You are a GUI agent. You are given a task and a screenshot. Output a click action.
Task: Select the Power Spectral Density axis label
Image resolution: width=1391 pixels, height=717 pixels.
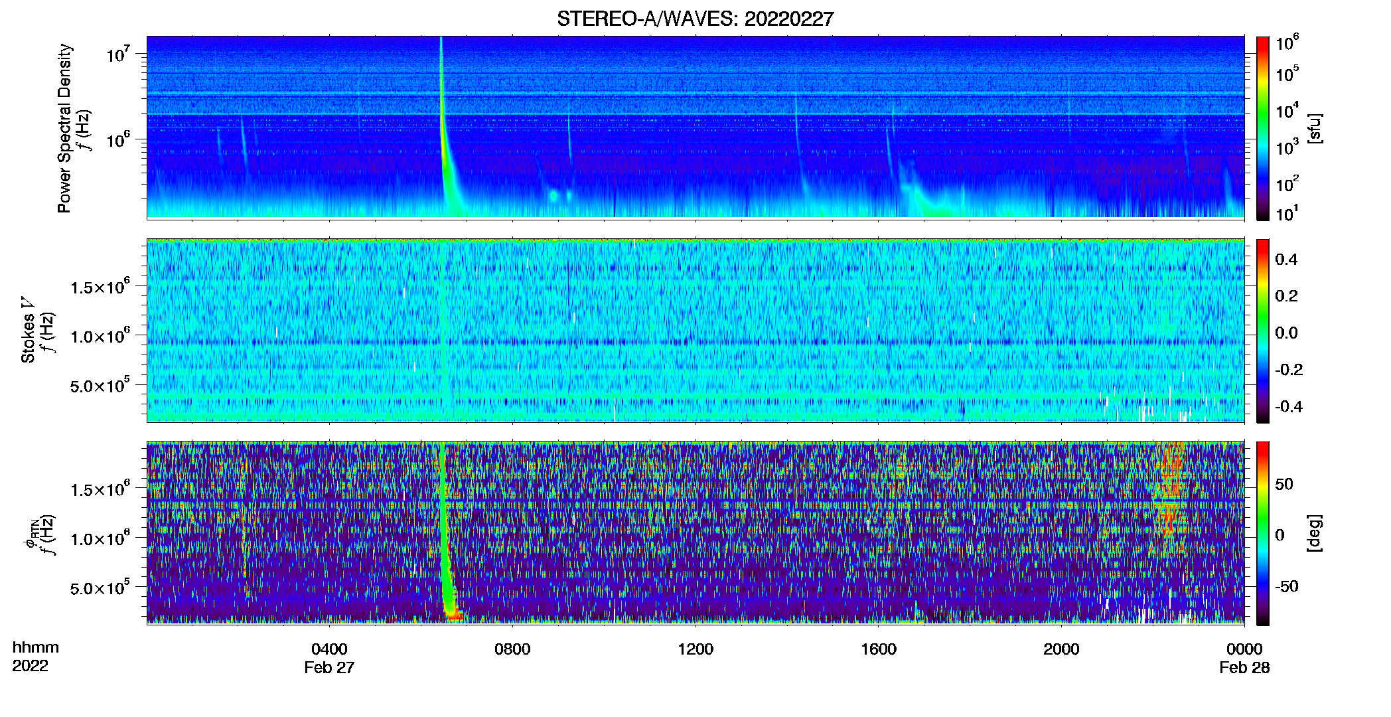point(64,128)
